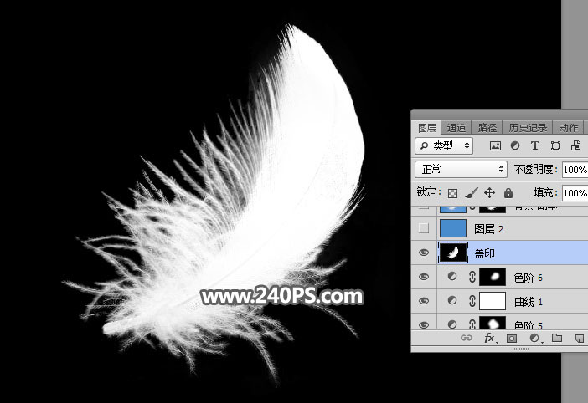Click the 不透明度 label
Screen dimensions: 588x403
point(536,170)
